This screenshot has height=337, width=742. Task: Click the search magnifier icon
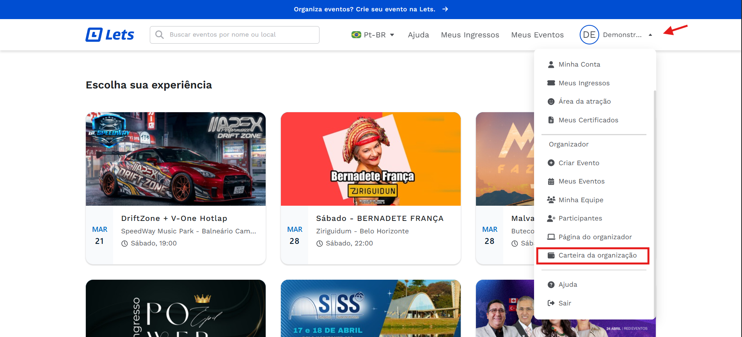(160, 35)
